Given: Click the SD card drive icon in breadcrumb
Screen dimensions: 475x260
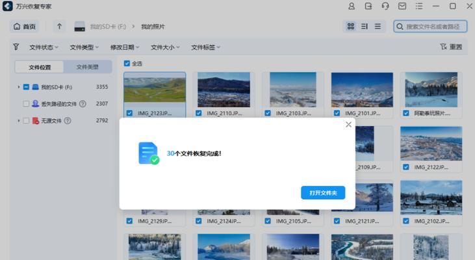Looking at the screenshot, I should pyautogui.click(x=80, y=27).
